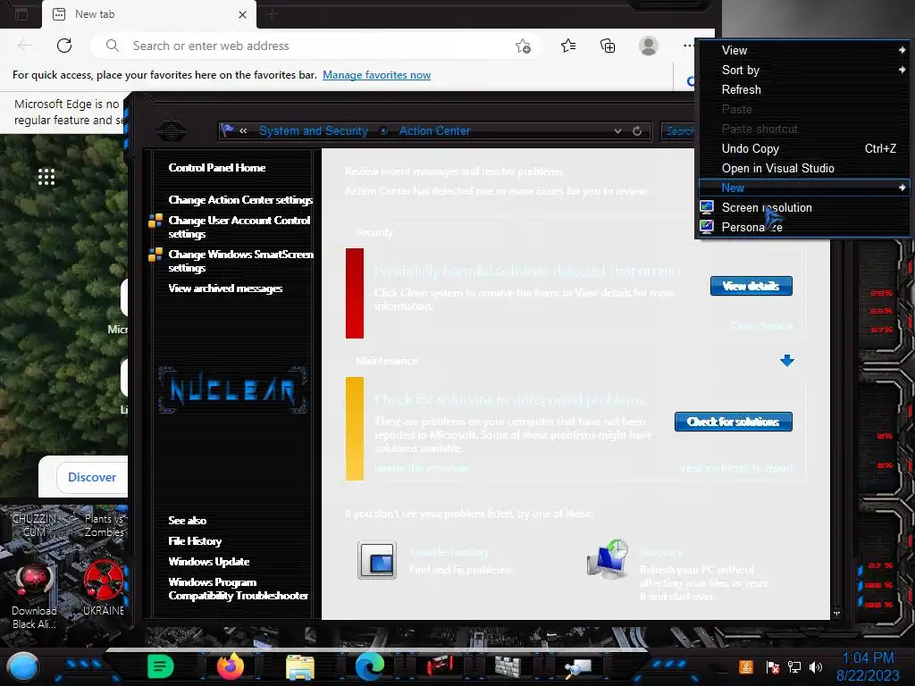Open the Troubleshooting link

point(449,552)
